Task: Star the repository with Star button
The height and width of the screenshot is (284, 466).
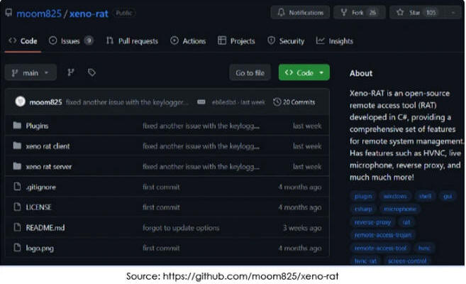Action: coord(417,13)
